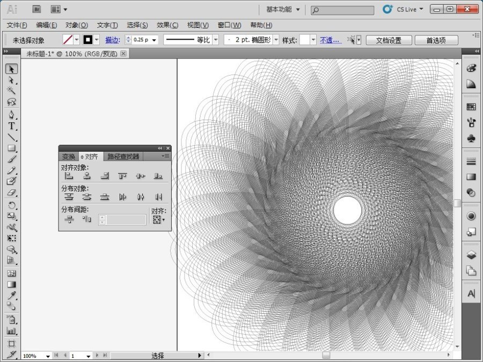Open the 描边 stroke panel link
This screenshot has width=483, height=362.
tap(113, 40)
